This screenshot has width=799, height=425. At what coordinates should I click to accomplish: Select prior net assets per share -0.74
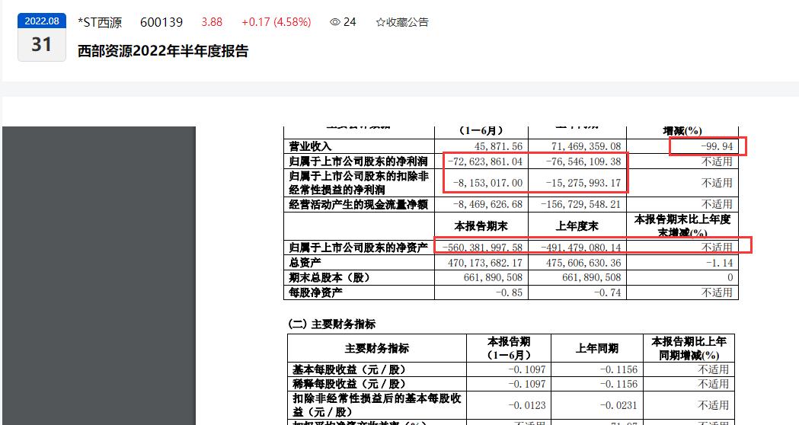click(607, 292)
